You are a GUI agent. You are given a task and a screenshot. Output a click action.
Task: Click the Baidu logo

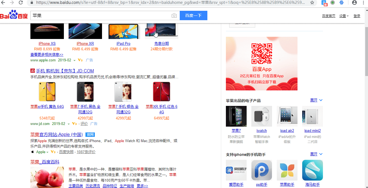tap(14, 15)
